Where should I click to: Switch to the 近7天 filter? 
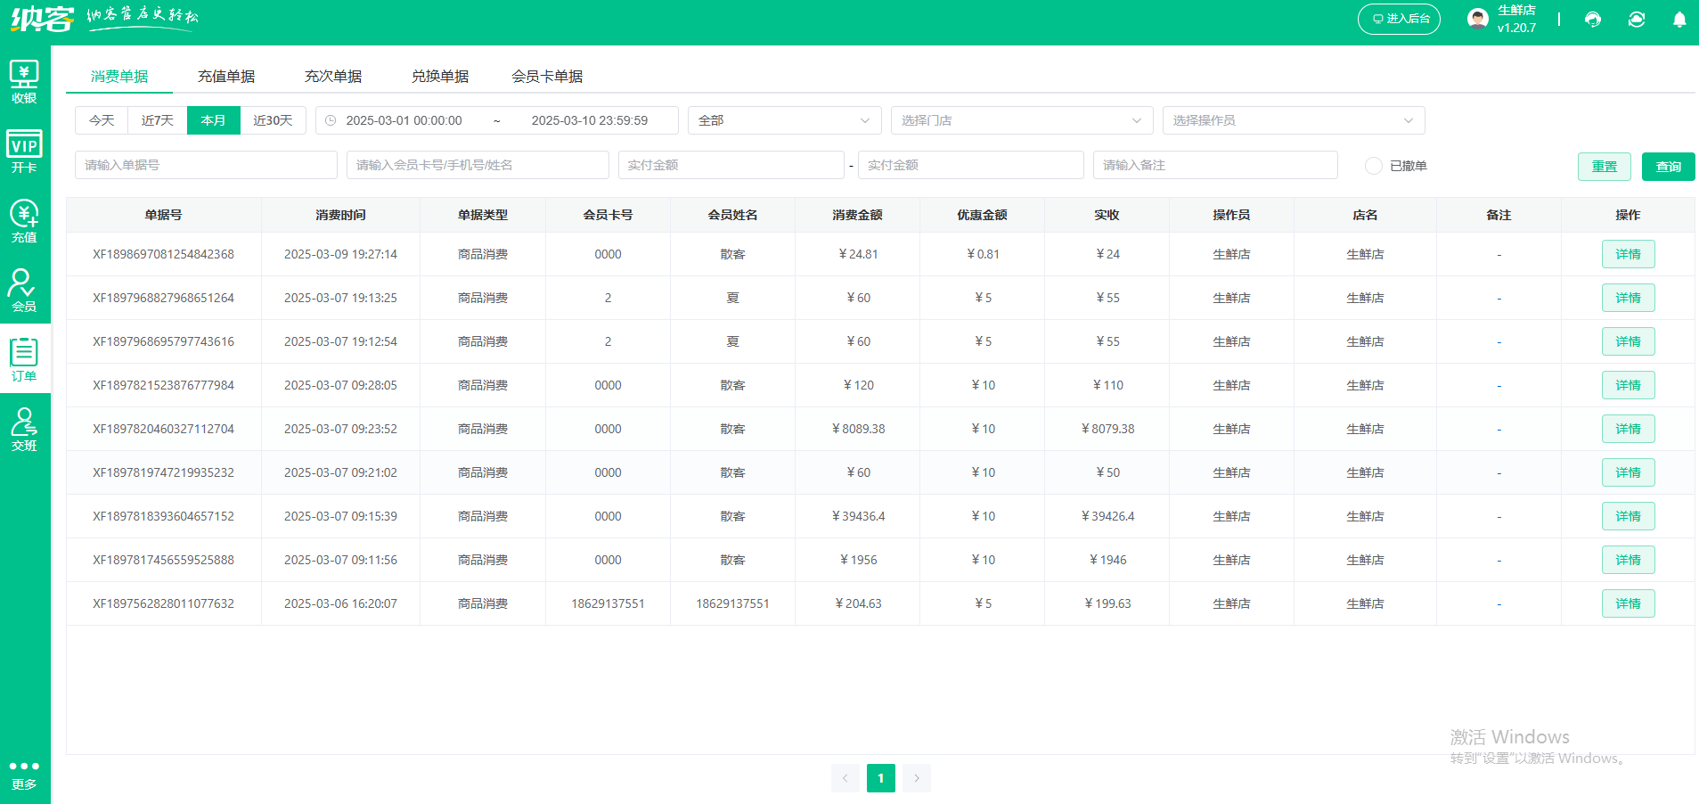pos(157,119)
